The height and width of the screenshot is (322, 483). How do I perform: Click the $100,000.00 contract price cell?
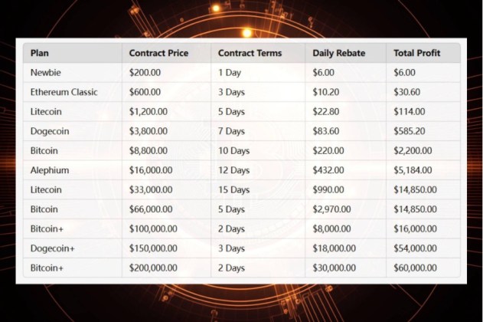point(153,228)
